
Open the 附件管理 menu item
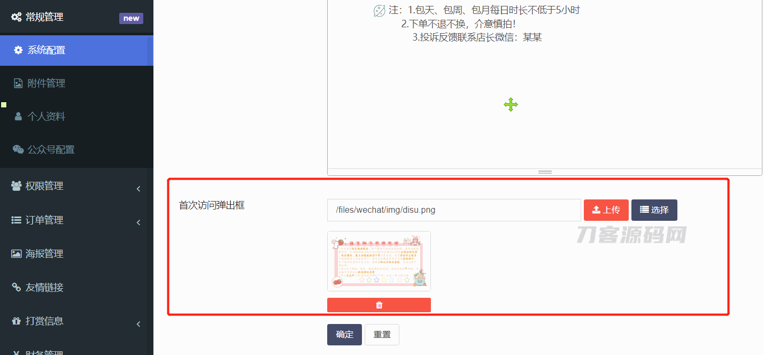pyautogui.click(x=76, y=83)
